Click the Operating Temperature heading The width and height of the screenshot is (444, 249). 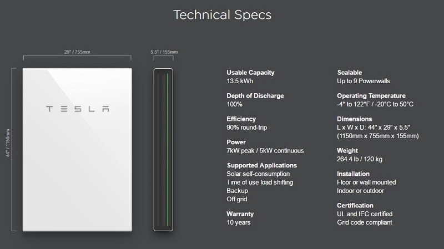(371, 96)
